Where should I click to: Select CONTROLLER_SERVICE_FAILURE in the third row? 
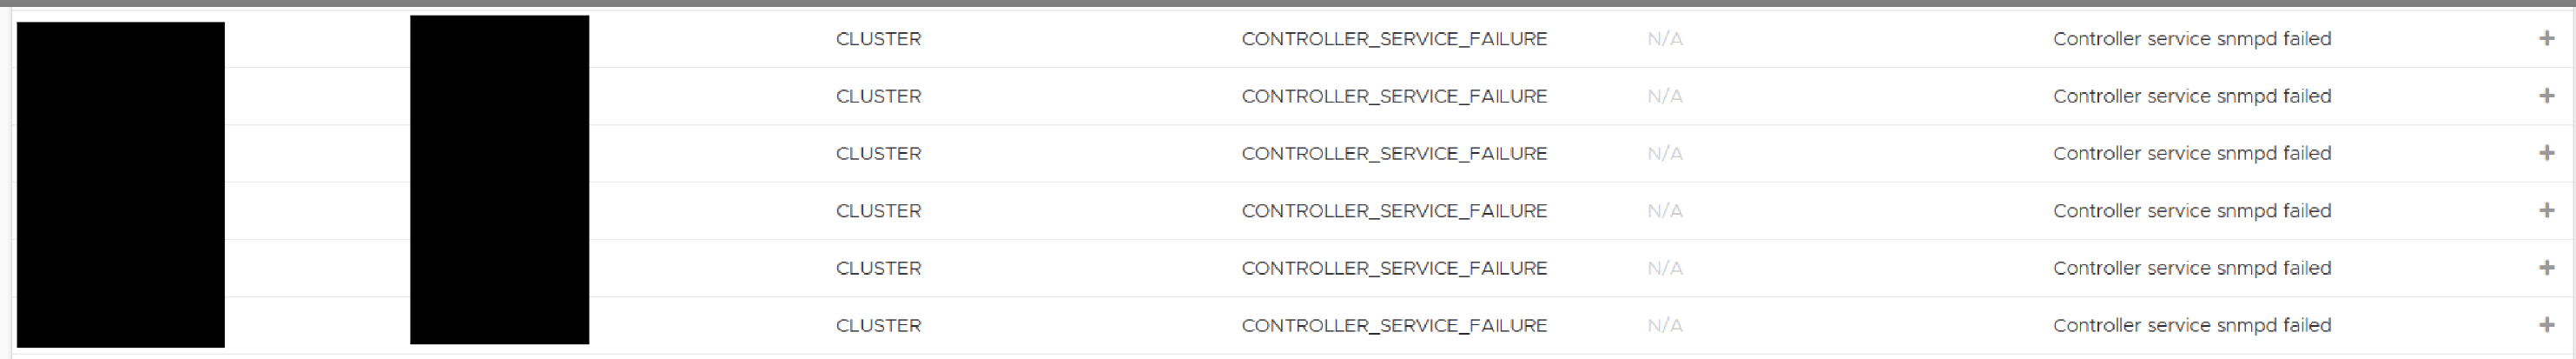click(1393, 153)
